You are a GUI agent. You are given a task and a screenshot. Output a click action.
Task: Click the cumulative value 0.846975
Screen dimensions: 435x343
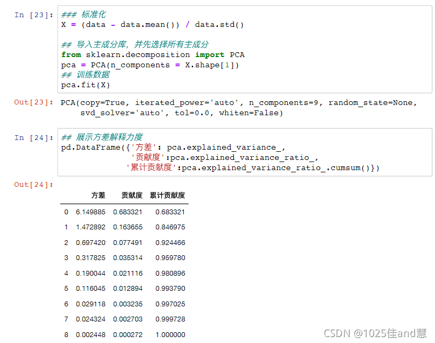(170, 227)
